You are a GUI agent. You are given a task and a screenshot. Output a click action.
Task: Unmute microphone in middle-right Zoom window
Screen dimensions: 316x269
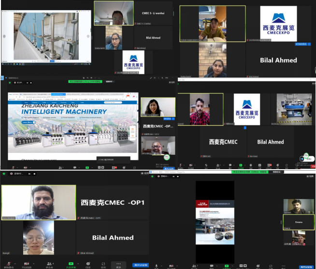coord(181,165)
